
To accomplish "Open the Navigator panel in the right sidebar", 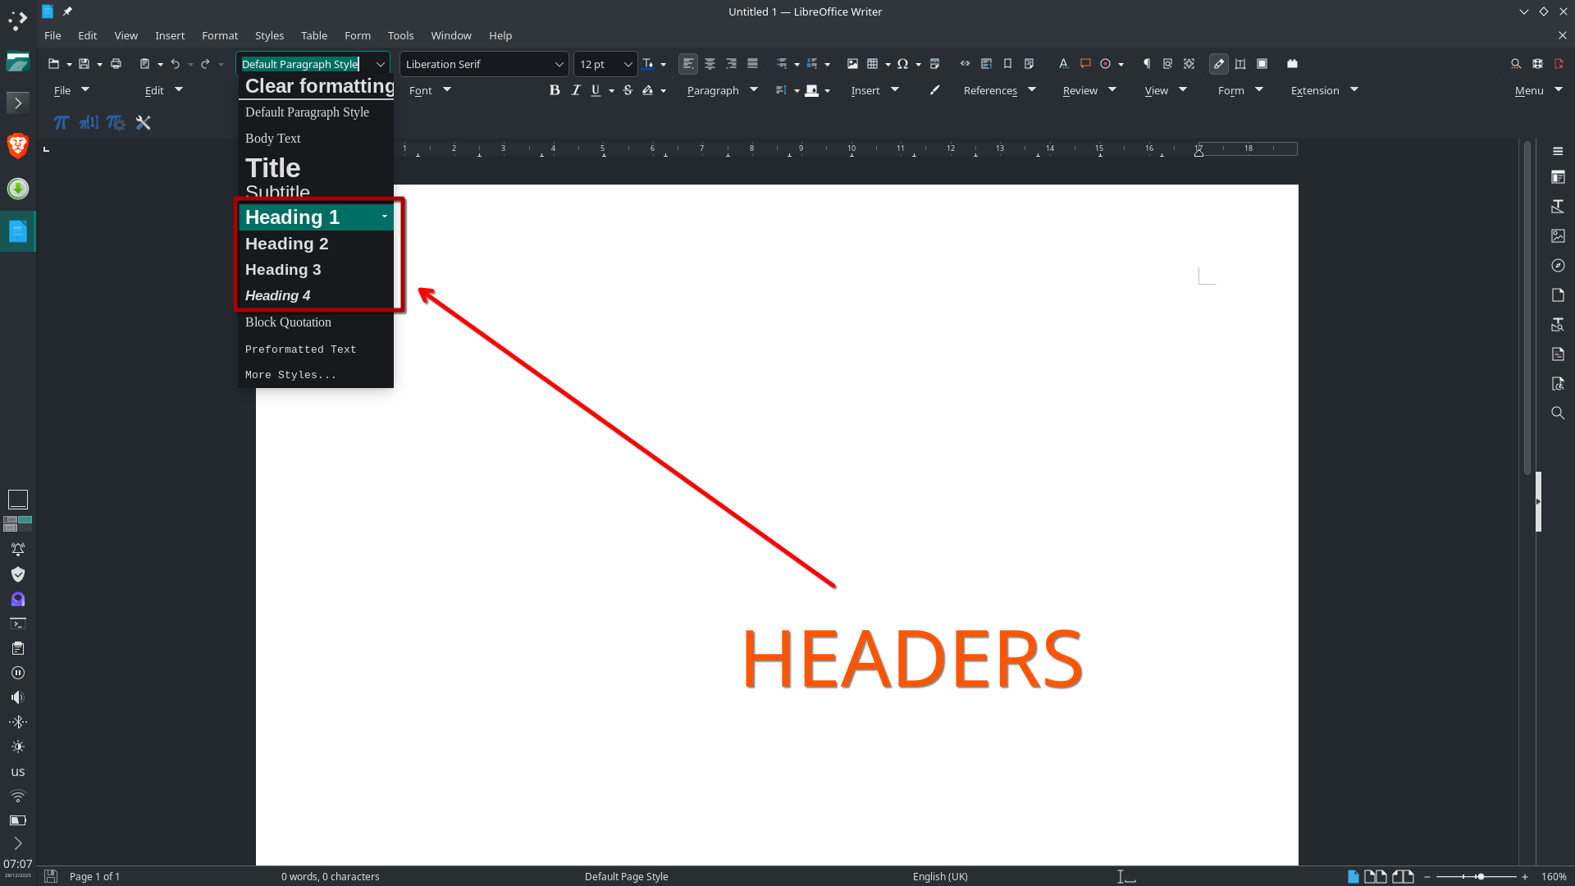I will [1559, 265].
